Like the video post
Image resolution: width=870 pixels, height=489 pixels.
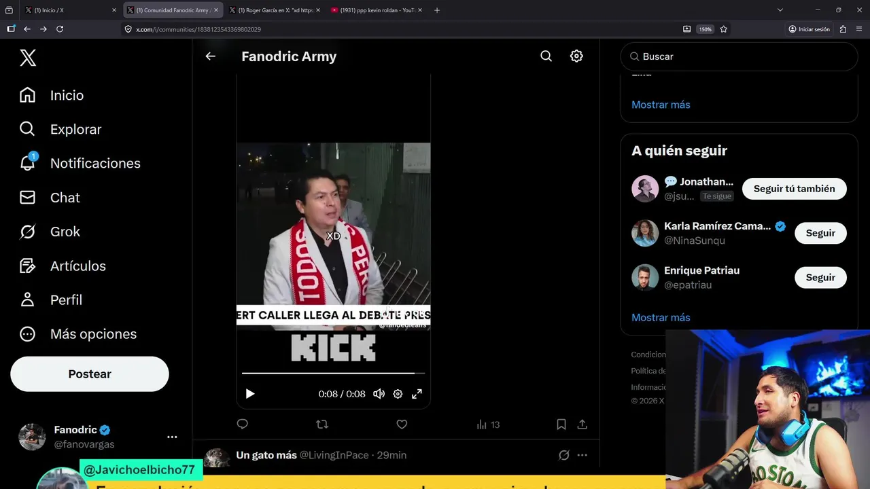(x=402, y=424)
